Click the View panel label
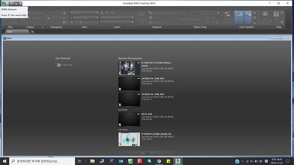 pos(84,27)
